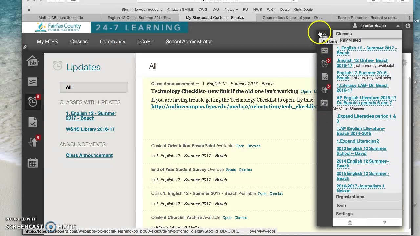Click the home icon at the navigation panel bottom

tap(350, 222)
